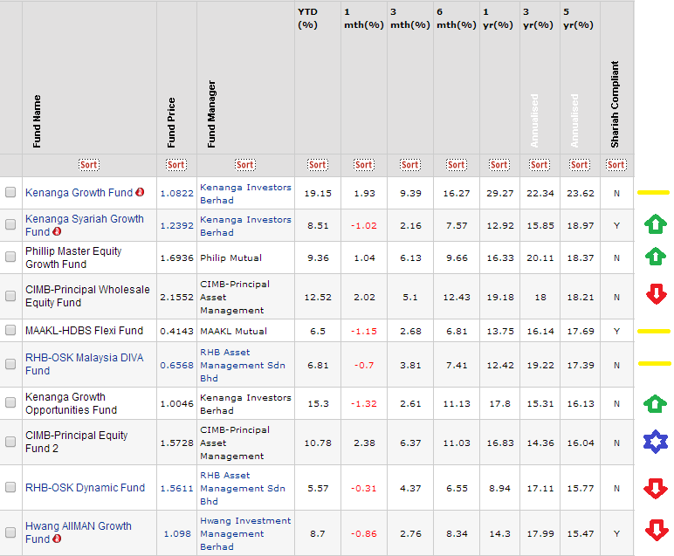Viewport: 674px width, 556px height.
Task: Click the fund price 1.5611 link
Action: pyautogui.click(x=177, y=489)
